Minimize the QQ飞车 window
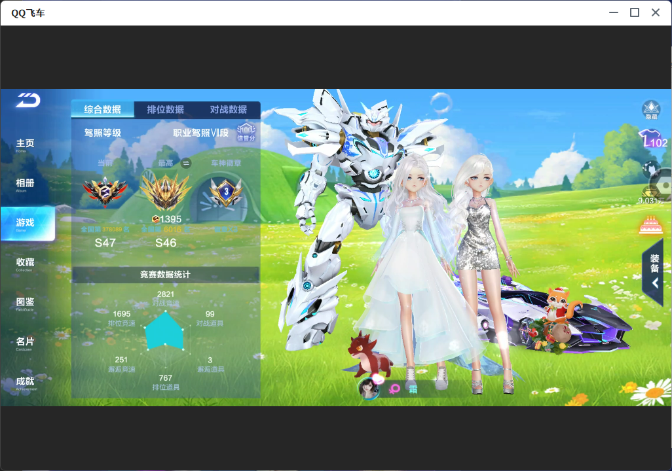The width and height of the screenshot is (672, 471). click(614, 12)
